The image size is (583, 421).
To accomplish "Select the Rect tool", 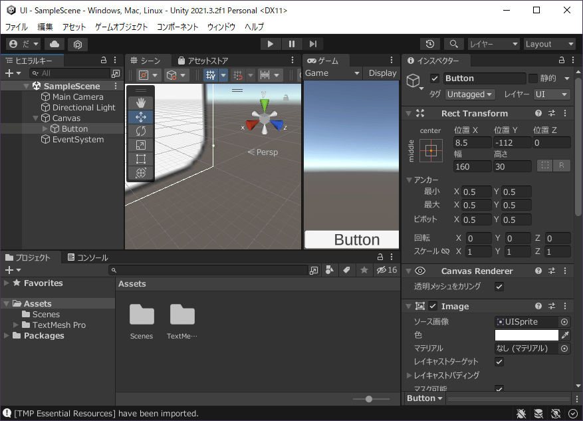I will pos(140,159).
